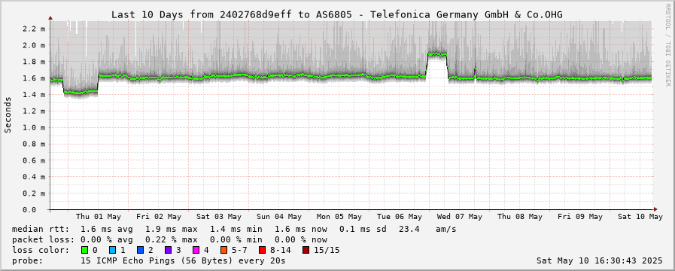The image size is (675, 271).
Task: Click the red loss color 8-14 swatch
Action: tap(261, 250)
